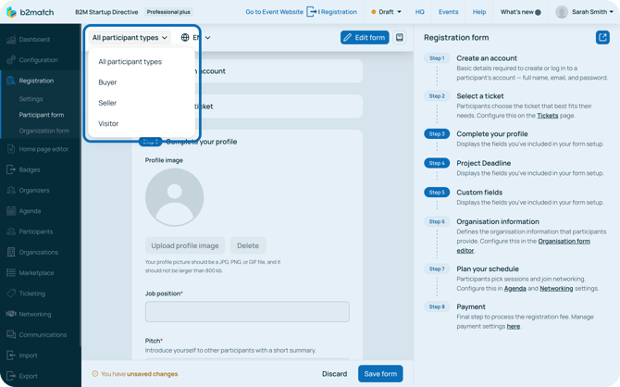Open Events from the top bar
Image resolution: width=620 pixels, height=387 pixels.
pos(449,12)
